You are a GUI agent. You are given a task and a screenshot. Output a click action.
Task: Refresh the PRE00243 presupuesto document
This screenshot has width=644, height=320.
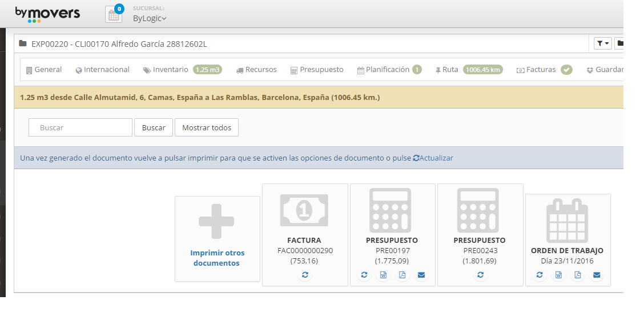point(480,275)
